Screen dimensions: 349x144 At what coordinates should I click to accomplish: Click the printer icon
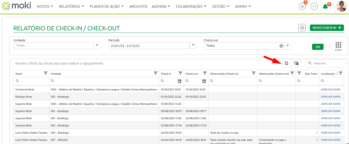point(302,28)
